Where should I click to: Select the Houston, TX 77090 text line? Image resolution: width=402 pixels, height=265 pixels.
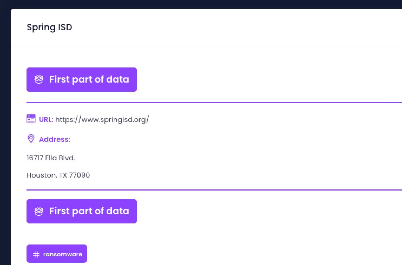[58, 175]
